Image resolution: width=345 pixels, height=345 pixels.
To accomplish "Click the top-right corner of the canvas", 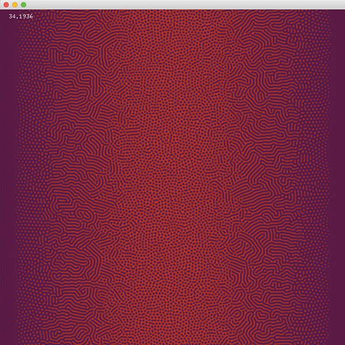I will [342, 12].
